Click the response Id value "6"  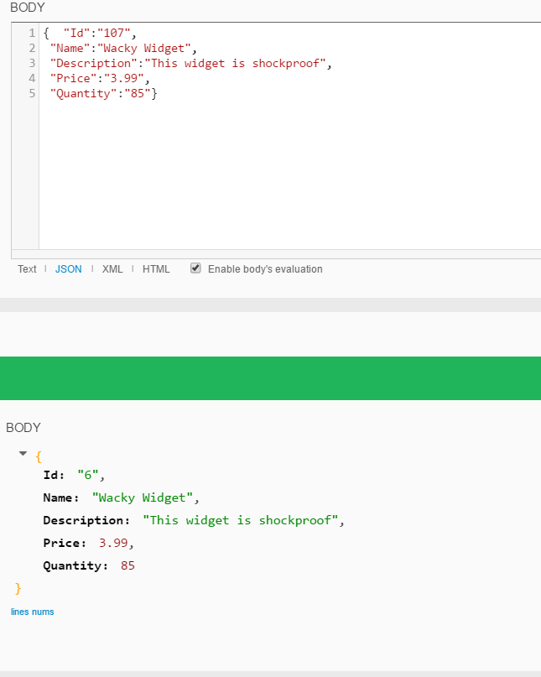click(88, 475)
